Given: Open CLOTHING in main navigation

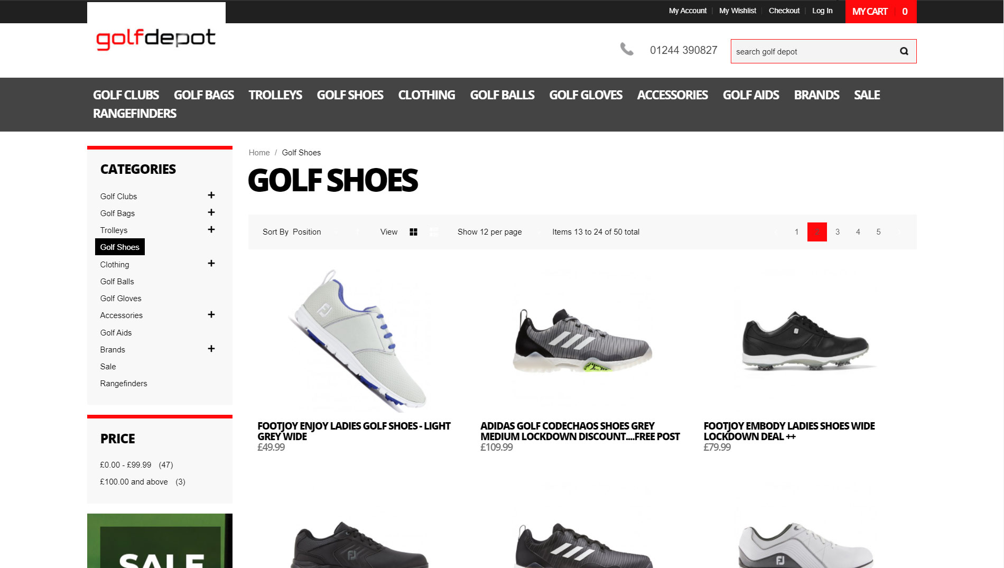Looking at the screenshot, I should click(x=426, y=95).
